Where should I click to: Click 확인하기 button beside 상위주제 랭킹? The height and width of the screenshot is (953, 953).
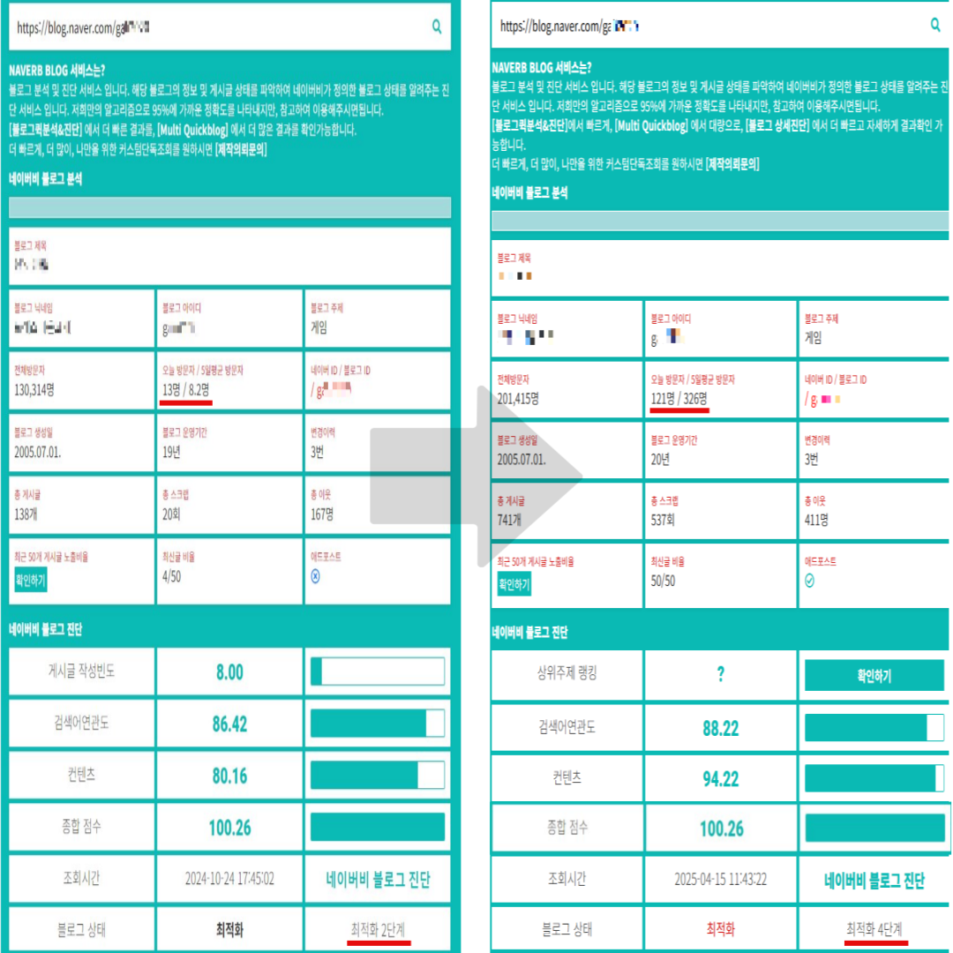pos(874,675)
